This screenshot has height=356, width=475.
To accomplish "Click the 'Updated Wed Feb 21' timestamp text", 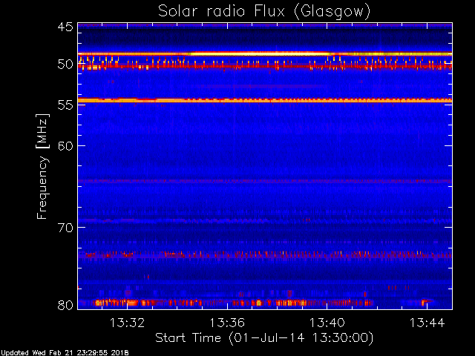I will 65,353.
